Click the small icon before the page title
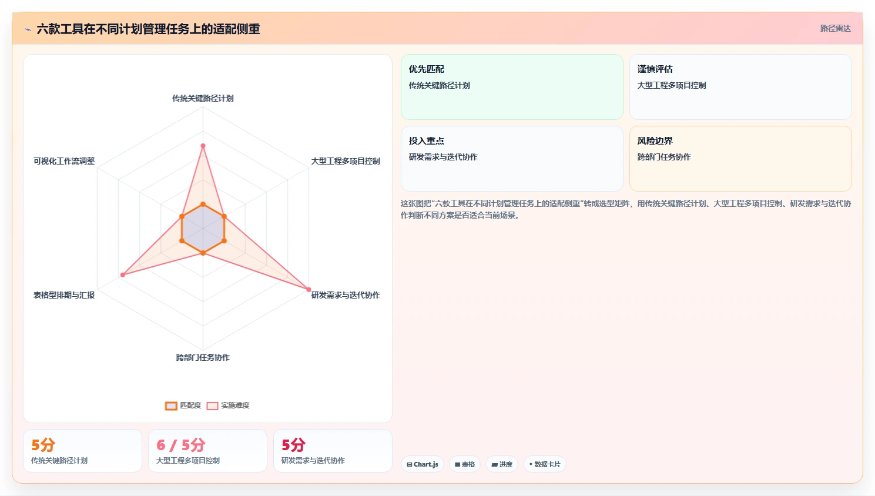 28,29
